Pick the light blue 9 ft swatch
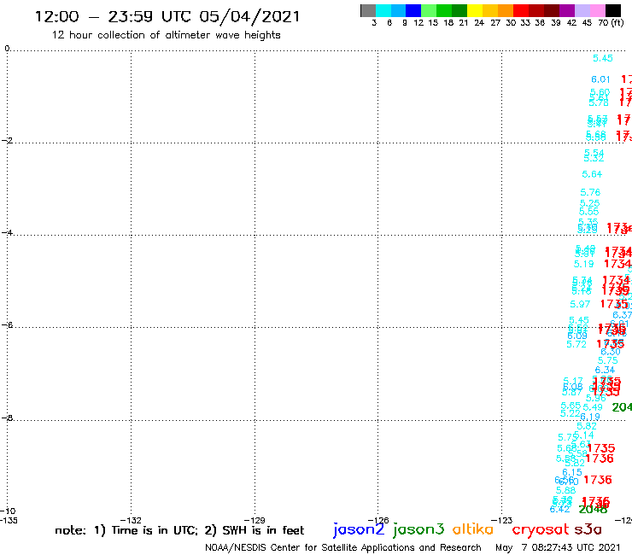The height and width of the screenshot is (555, 632). pyautogui.click(x=399, y=10)
